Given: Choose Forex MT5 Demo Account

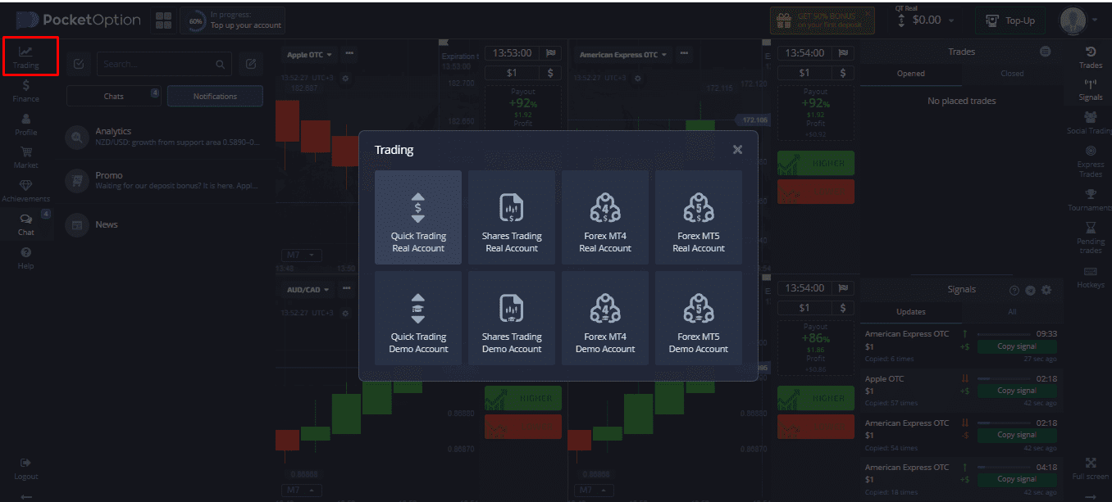Looking at the screenshot, I should pyautogui.click(x=699, y=319).
